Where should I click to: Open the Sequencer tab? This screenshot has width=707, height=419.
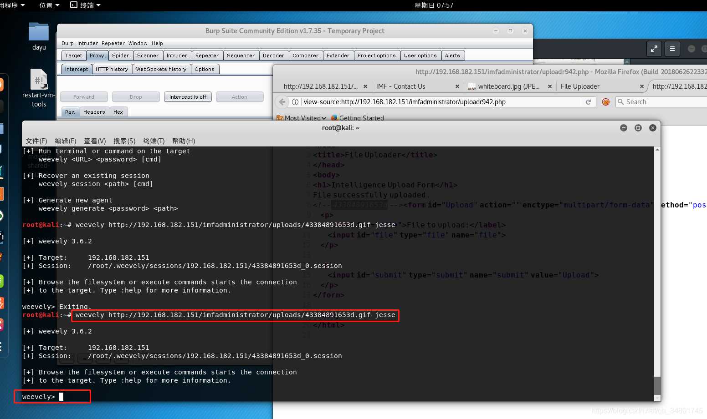click(241, 56)
